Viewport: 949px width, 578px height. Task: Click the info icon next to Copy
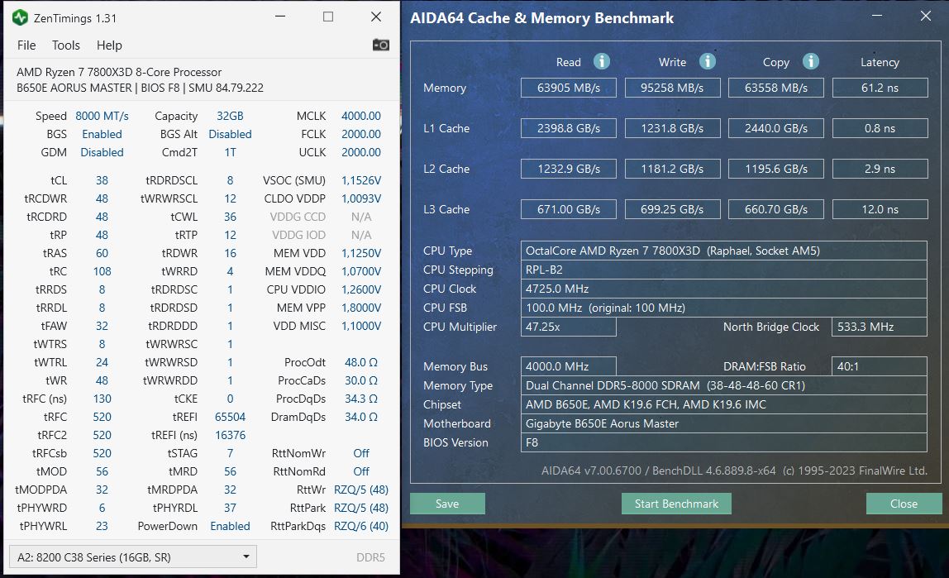(x=810, y=61)
